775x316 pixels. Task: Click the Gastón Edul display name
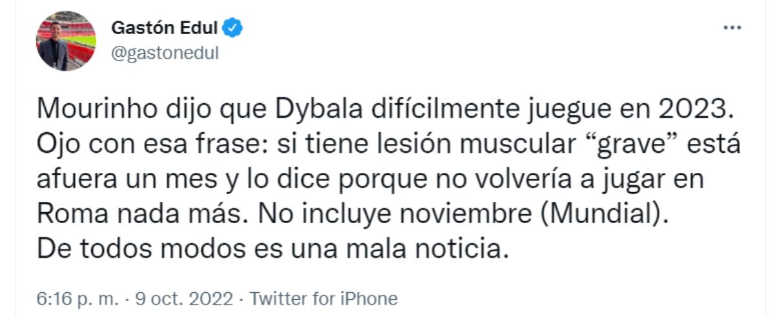tap(166, 28)
